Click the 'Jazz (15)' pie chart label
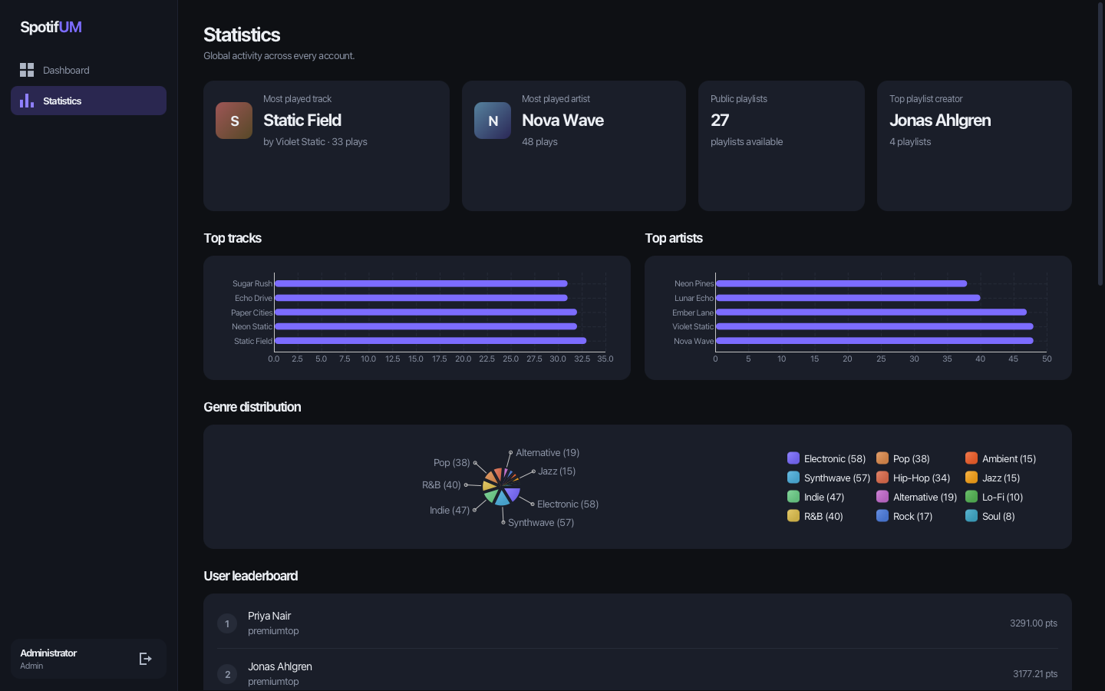Screen dimensions: 1105x691 point(556,471)
